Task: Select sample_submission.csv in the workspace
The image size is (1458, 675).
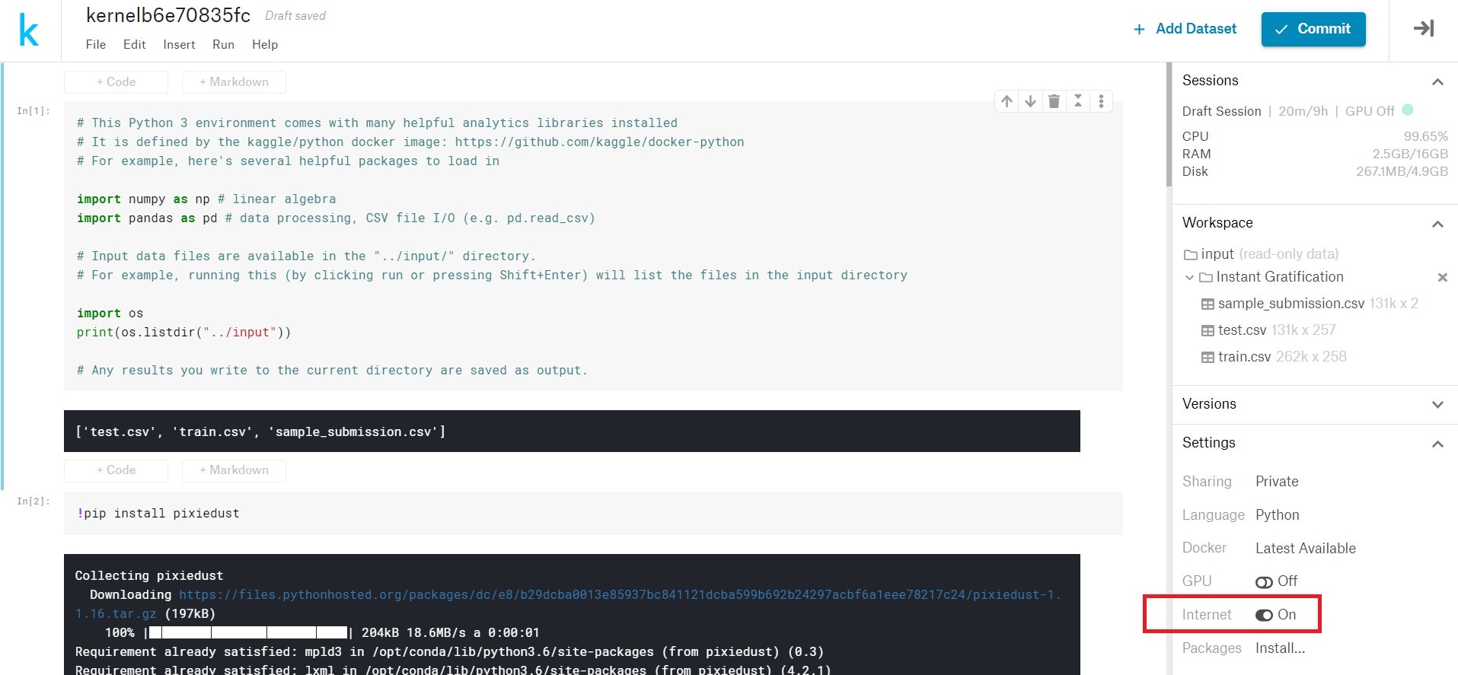Action: click(1291, 304)
